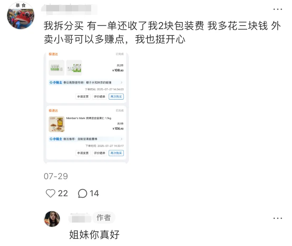Click 申请发票 on the mixed nuts order
Screen dimensions: 292x246
[83, 153]
